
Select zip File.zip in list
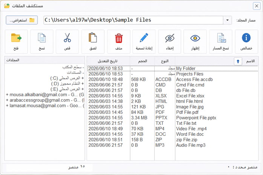point(173,140)
